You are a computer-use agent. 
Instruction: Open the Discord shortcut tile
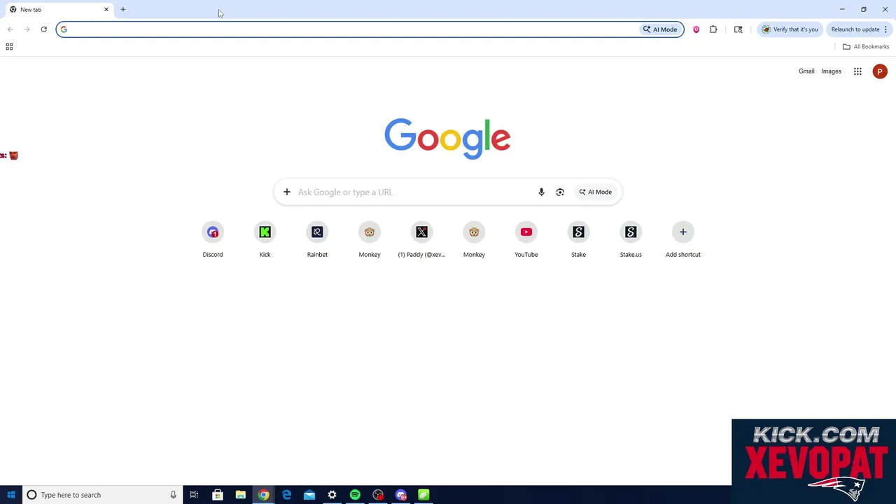tap(213, 239)
